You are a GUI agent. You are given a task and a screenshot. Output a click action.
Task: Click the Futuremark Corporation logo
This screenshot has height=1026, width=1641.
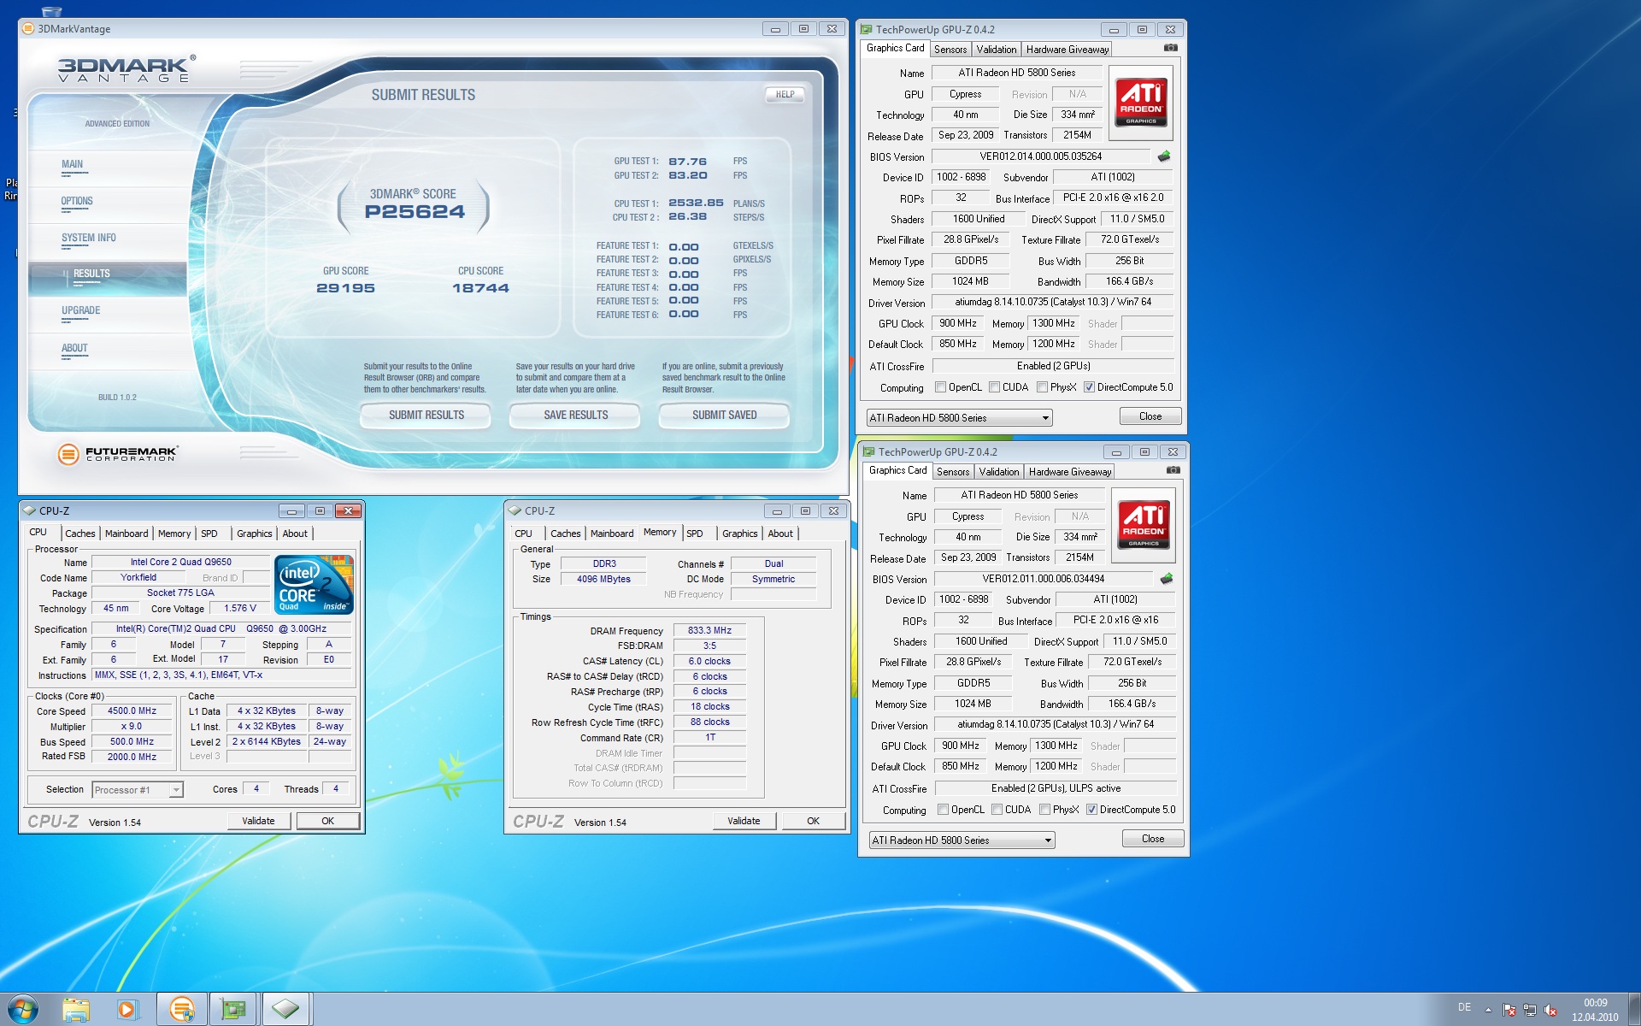coord(117,454)
